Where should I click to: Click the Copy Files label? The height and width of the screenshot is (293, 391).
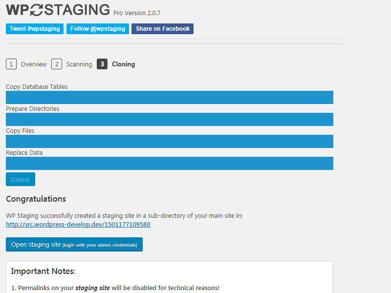[20, 130]
